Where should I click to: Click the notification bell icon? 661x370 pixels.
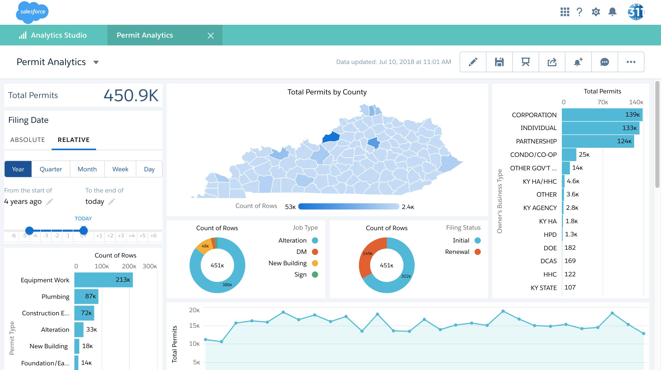click(612, 12)
